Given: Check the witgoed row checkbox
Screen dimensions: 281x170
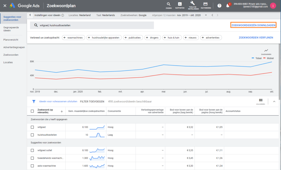Looking at the screenshot, I should click(x=32, y=127).
